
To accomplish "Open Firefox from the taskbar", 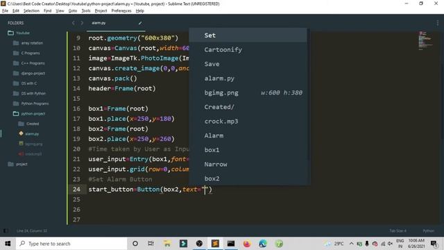I will click(x=247, y=244).
